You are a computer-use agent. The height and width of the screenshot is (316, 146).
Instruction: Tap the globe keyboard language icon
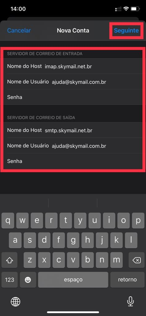coord(15,301)
